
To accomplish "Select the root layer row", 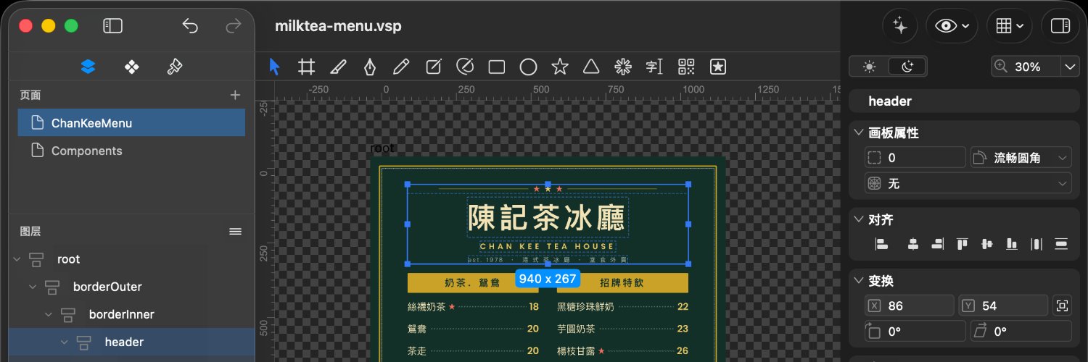I will (131, 259).
